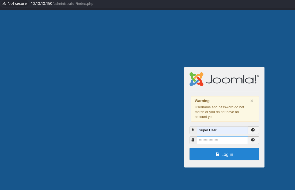295x190 pixels.
Task: Click the /administrator/index.php path in URL
Action: pyautogui.click(x=73, y=3)
